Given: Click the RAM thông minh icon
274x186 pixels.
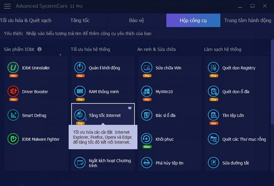Looking at the screenshot, I should (80, 91).
